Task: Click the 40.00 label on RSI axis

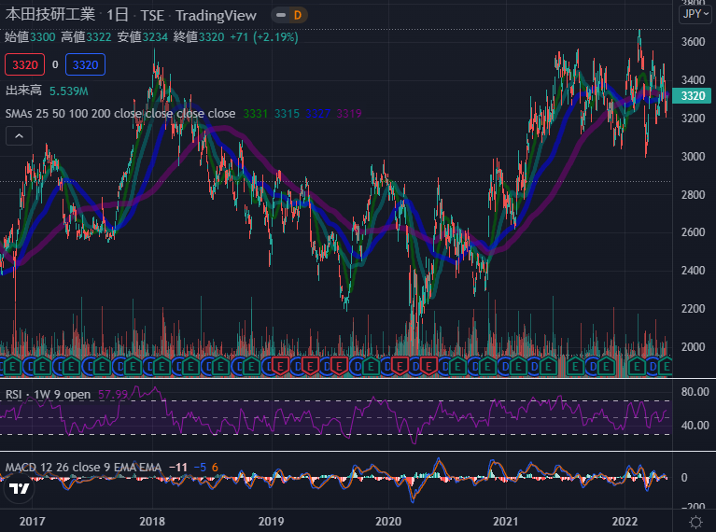Action: pos(695,426)
